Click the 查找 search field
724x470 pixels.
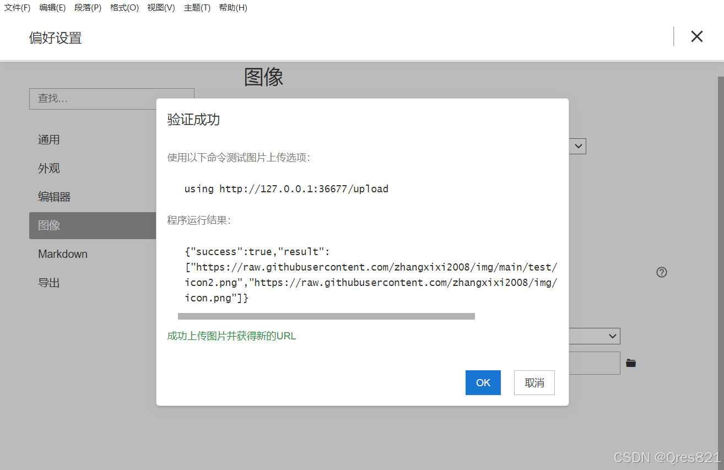point(111,99)
